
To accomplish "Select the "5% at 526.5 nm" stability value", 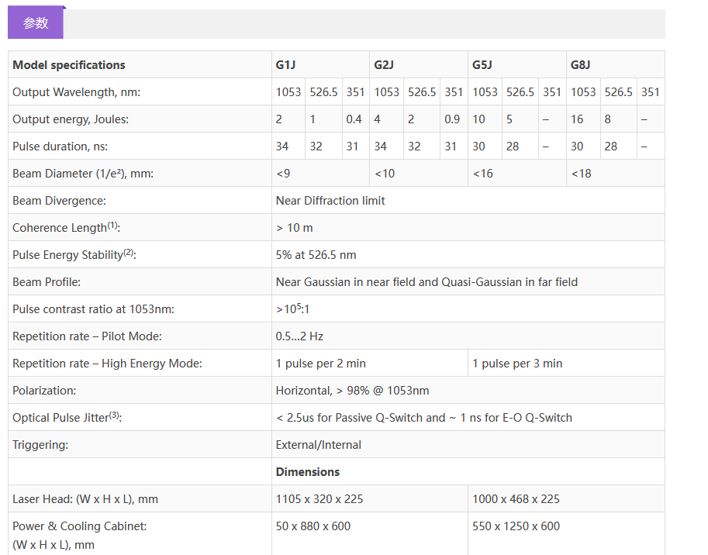I will (316, 255).
